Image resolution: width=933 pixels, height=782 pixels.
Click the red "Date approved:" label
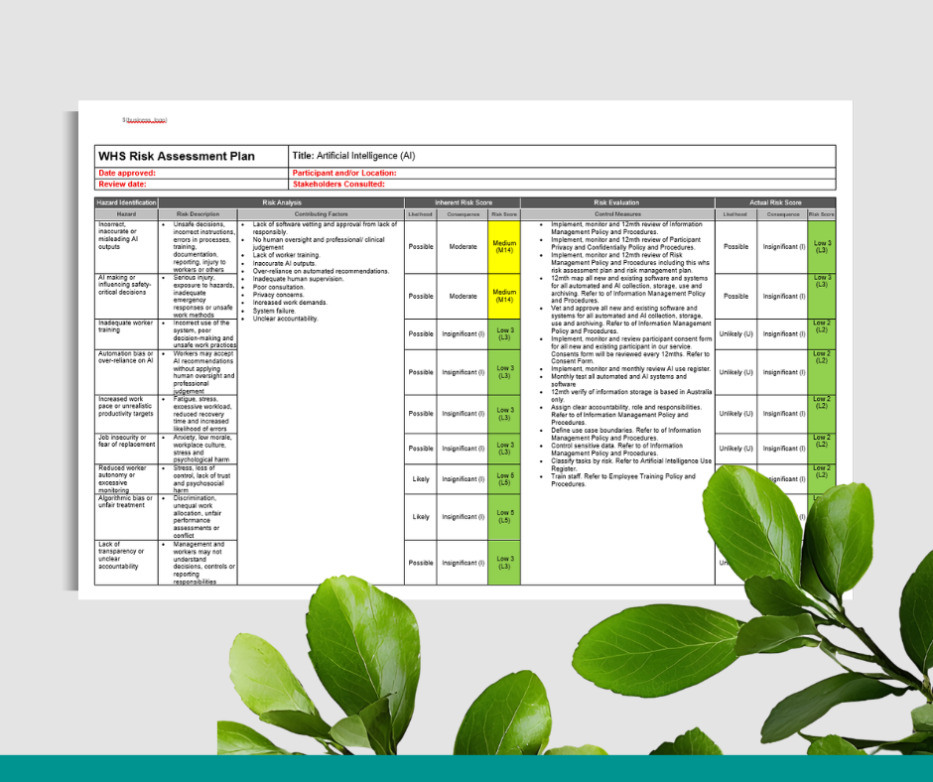point(127,174)
